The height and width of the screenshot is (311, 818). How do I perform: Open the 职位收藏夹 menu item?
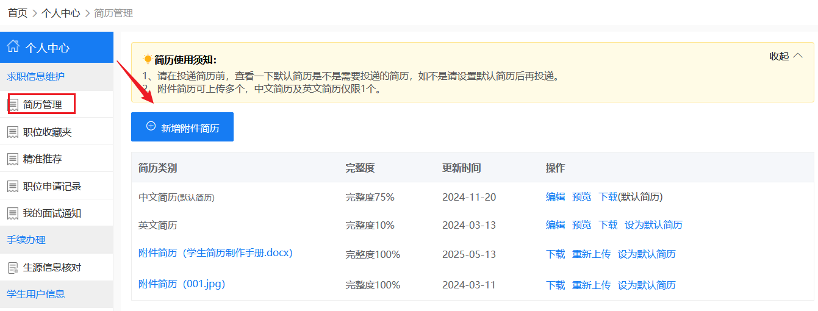pos(48,132)
